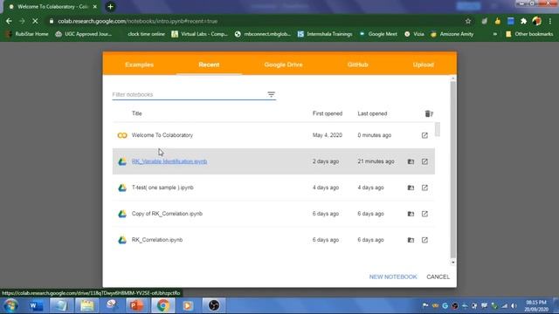Click NEW NOTEBOOK button
The height and width of the screenshot is (314, 559).
pos(393,276)
